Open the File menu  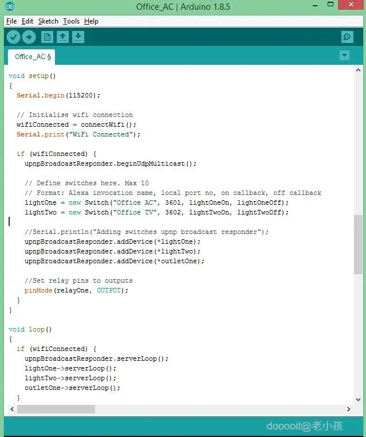coord(11,21)
